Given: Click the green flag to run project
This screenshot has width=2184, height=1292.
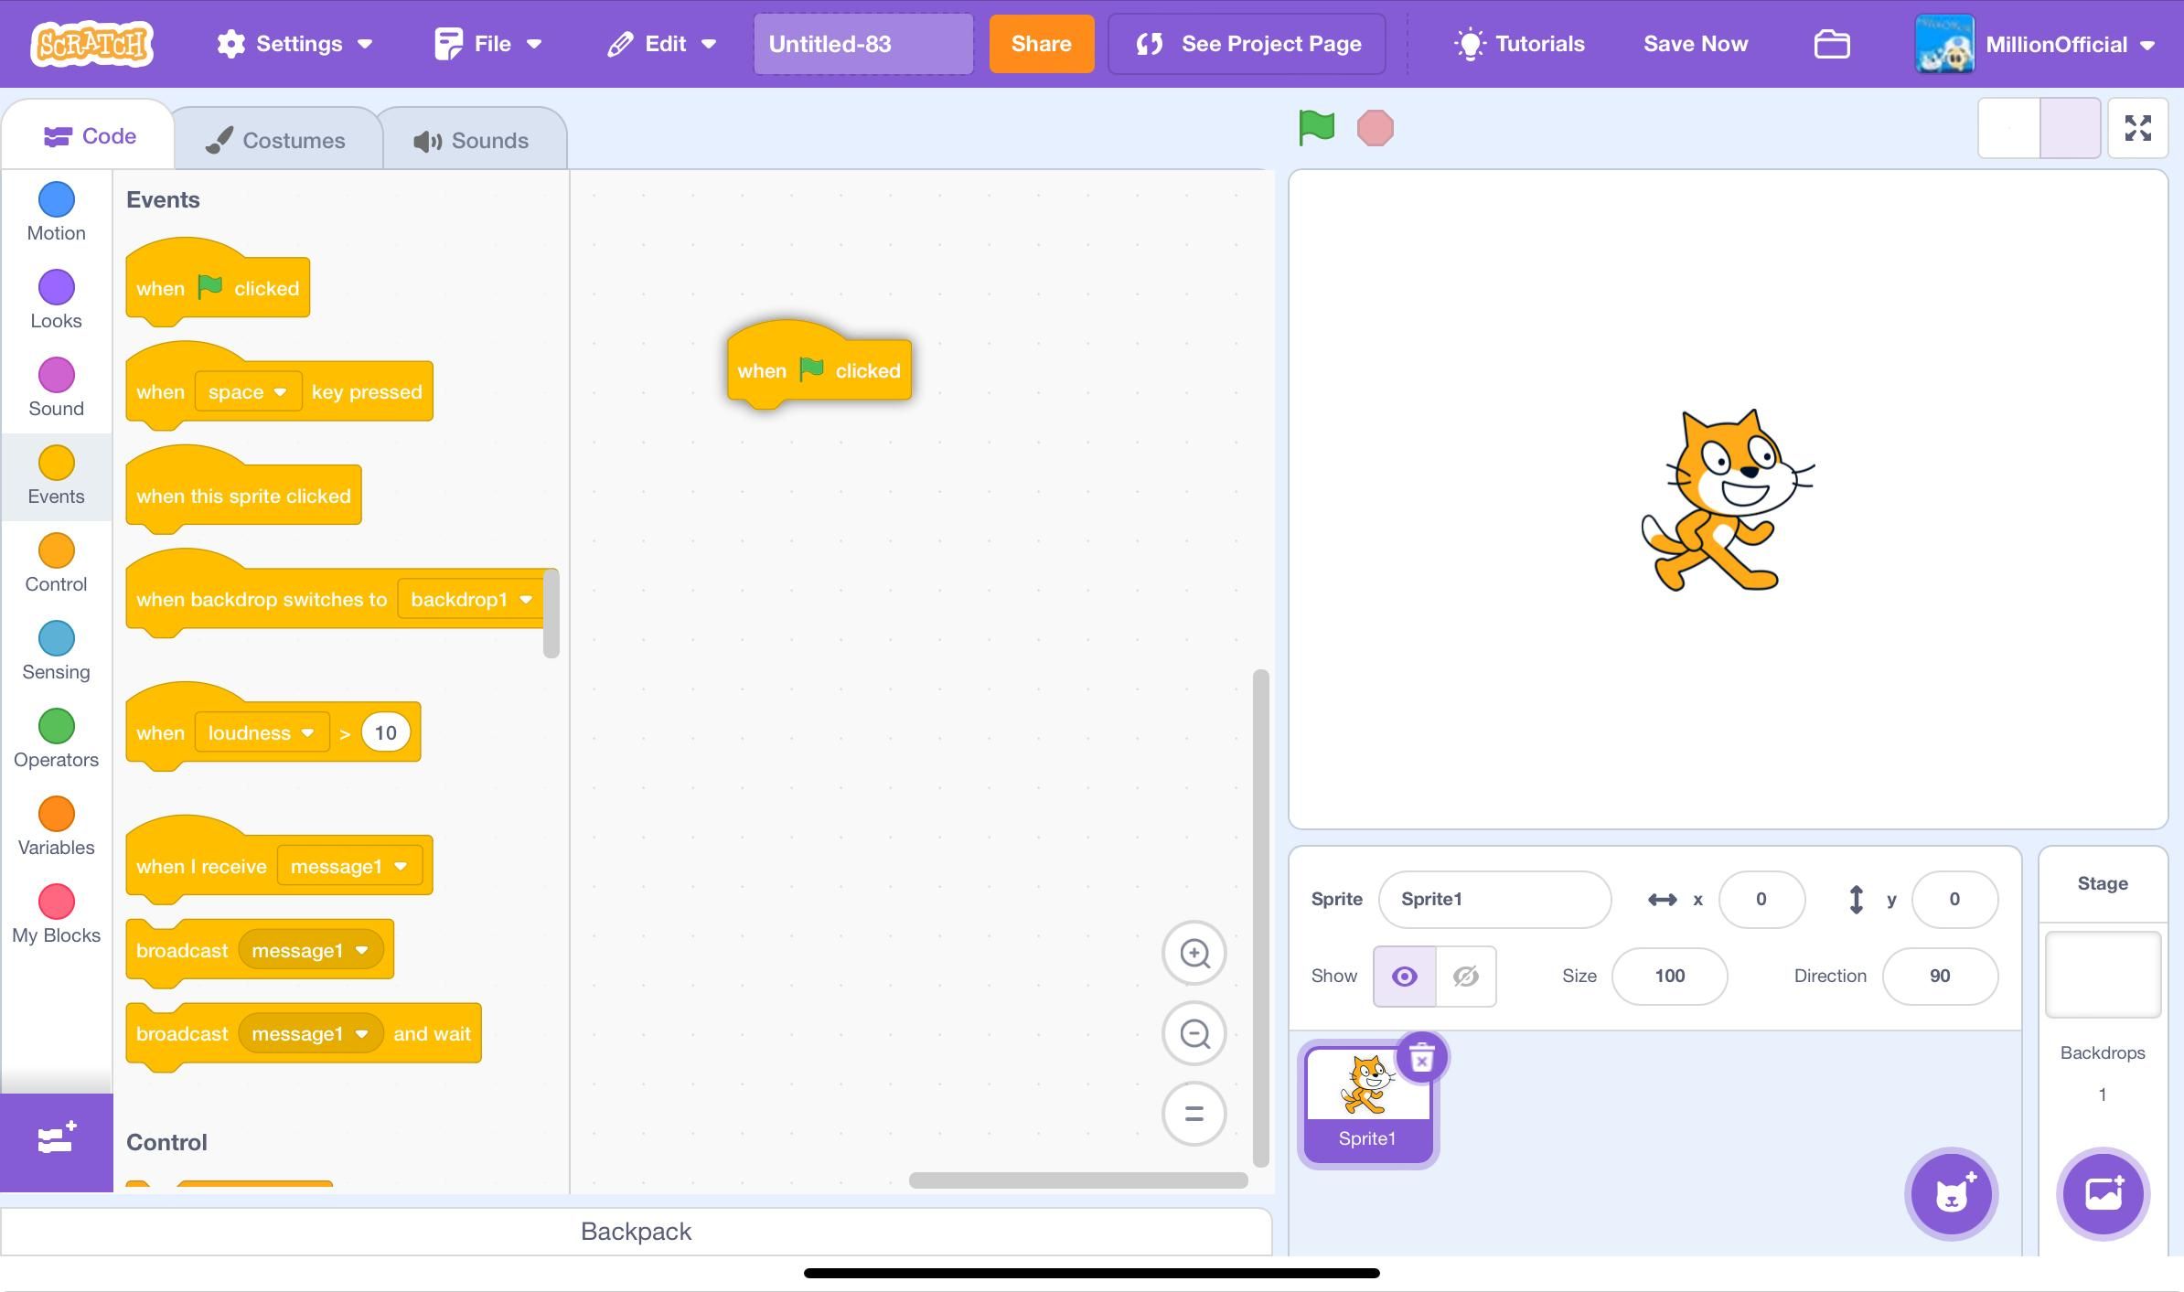Looking at the screenshot, I should point(1315,127).
